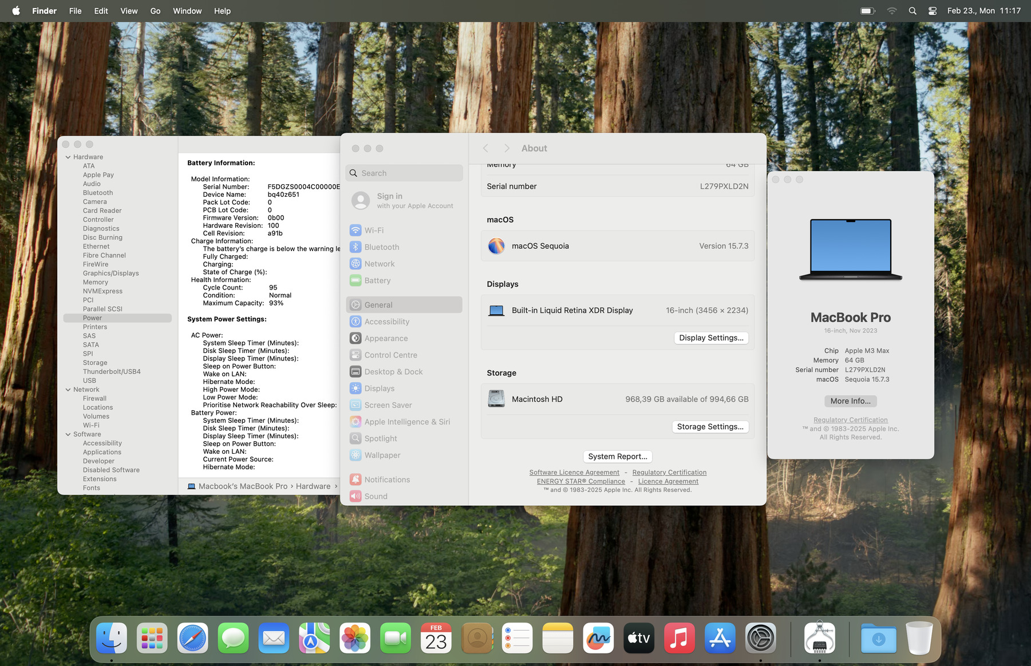The width and height of the screenshot is (1031, 666).
Task: Open Accessibility settings
Action: click(386, 322)
